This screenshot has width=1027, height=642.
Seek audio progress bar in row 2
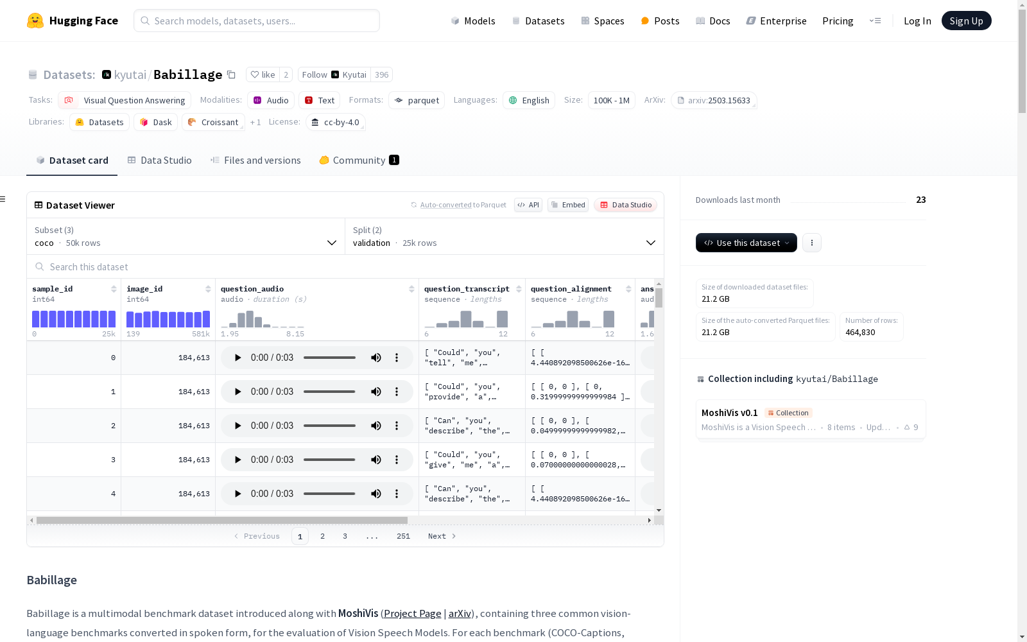329,426
